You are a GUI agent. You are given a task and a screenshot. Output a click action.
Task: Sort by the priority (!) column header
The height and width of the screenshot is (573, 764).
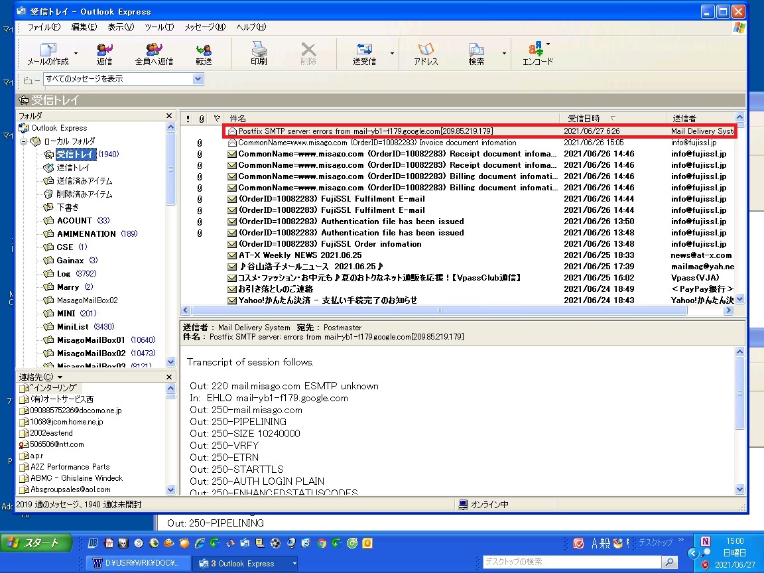click(x=188, y=119)
